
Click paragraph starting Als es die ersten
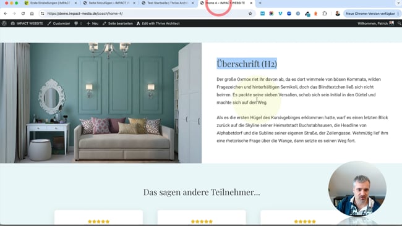[302, 129]
